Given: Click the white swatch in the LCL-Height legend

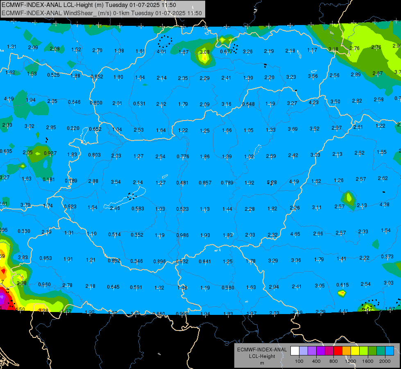Looking at the screenshot, I should (295, 351).
